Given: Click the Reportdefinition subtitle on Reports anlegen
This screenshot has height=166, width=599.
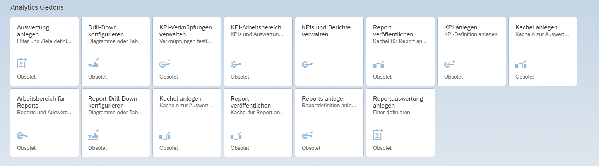Looking at the screenshot, I should coord(329,105).
